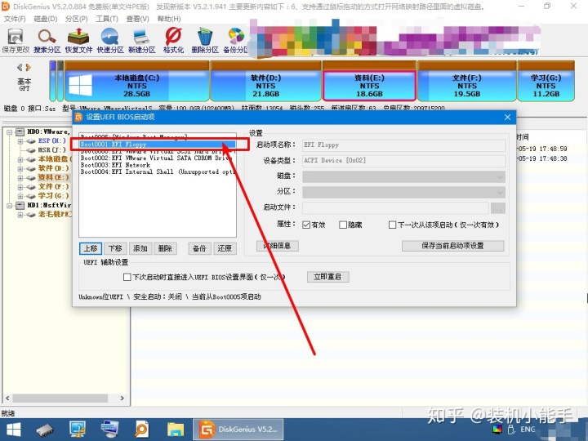588x441 pixels.
Task: Enable boot from this entry next time only
Action: tap(392, 225)
